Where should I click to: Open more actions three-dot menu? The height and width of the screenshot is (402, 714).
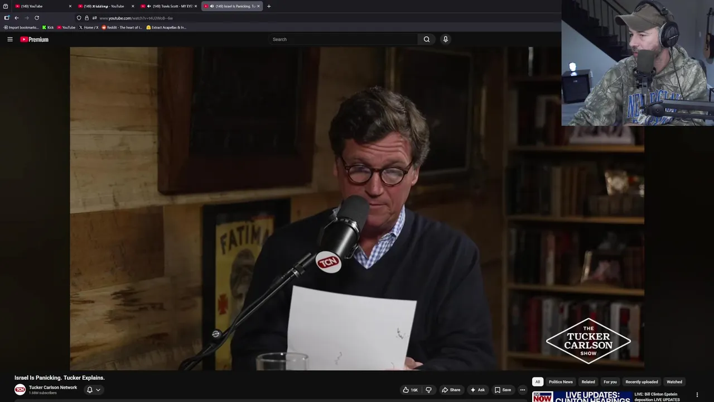click(522, 390)
